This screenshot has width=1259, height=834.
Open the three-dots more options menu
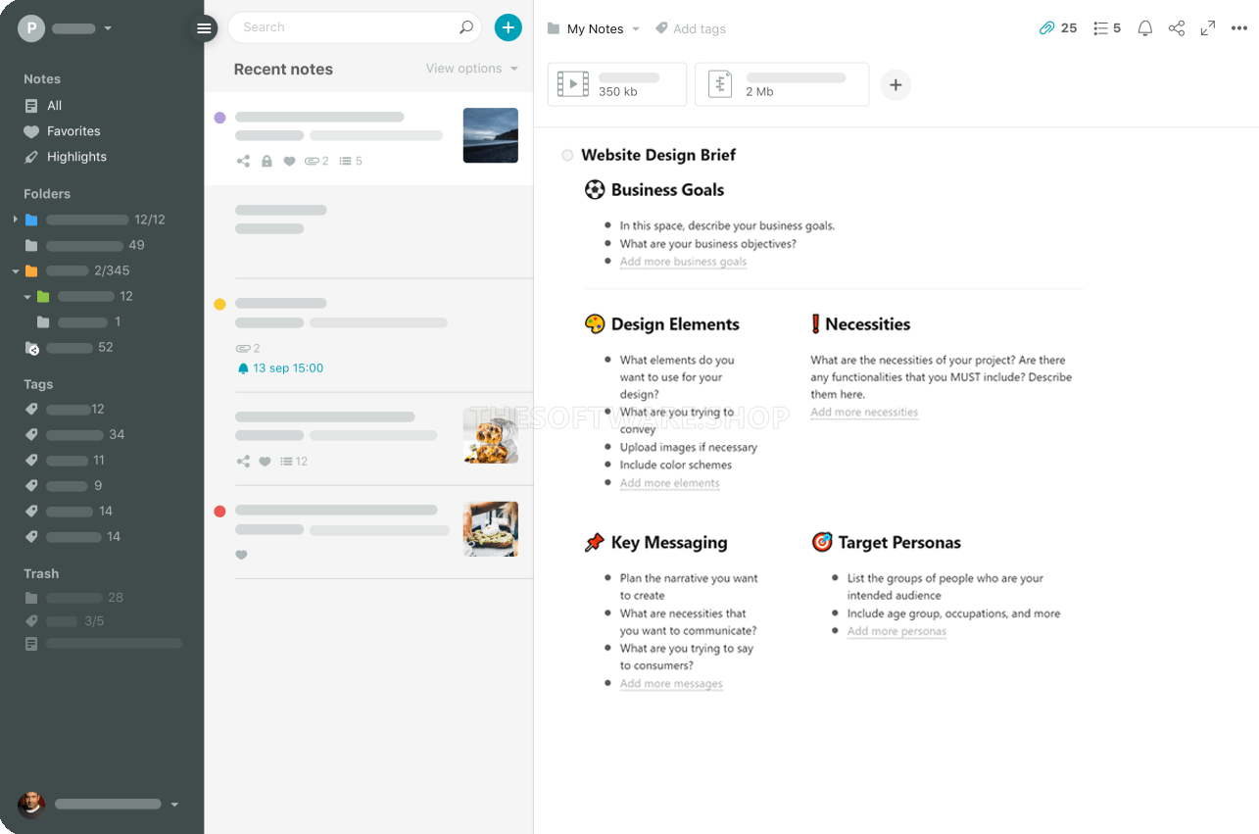tap(1239, 28)
